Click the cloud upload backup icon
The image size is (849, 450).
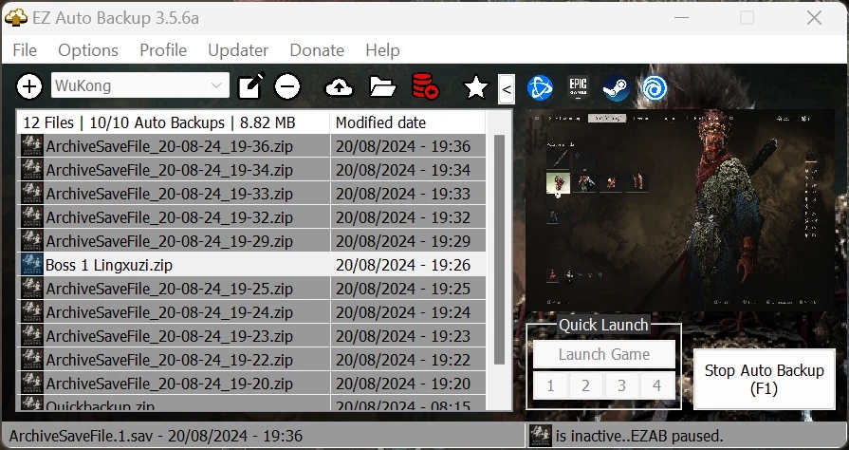coord(340,87)
